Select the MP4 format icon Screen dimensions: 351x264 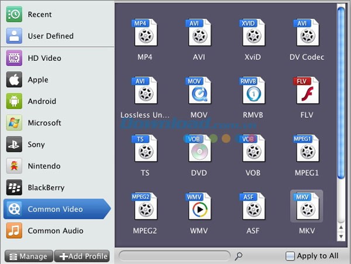(145, 32)
